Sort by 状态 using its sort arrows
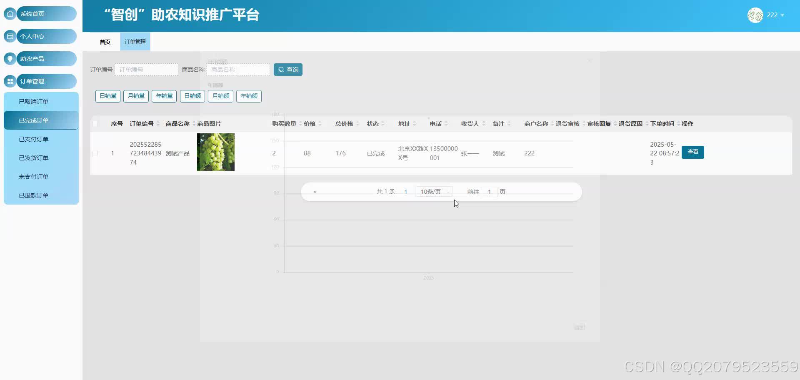The image size is (800, 380). 383,124
